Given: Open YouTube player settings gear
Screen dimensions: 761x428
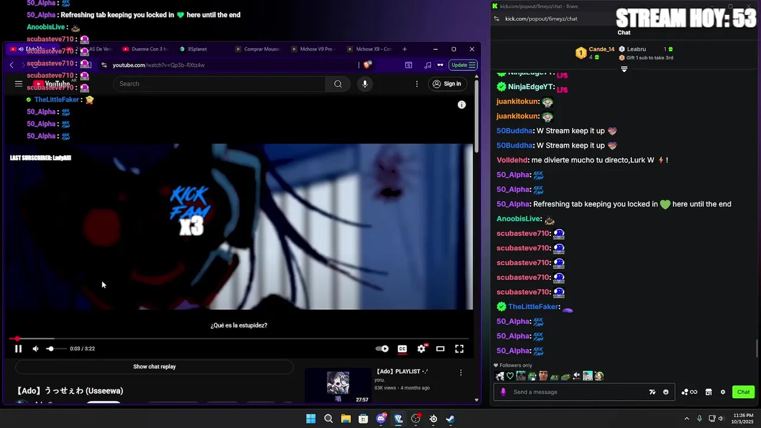Looking at the screenshot, I should click(422, 349).
